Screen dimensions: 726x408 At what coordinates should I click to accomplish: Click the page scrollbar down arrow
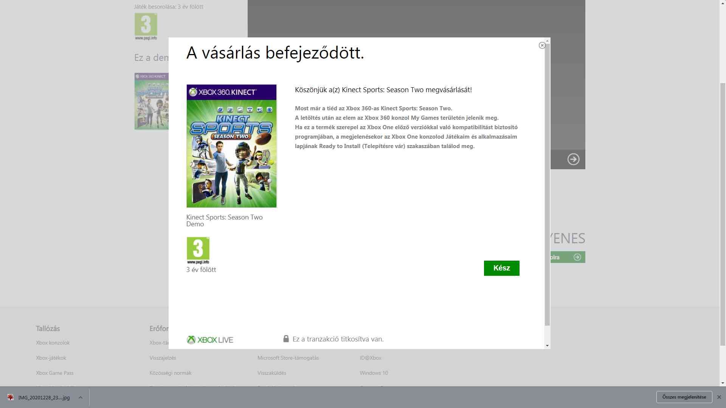point(723,383)
